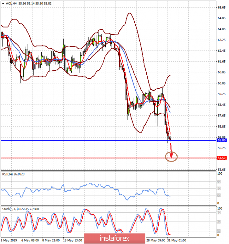229x244 pixels.
Task: Click the Stochastic 20 level marker
Action: tap(219, 231)
